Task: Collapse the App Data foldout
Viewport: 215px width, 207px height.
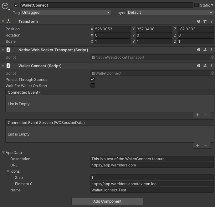Action: coord(3,153)
